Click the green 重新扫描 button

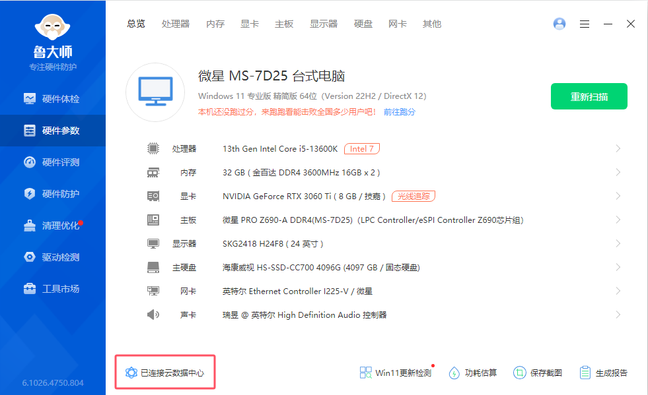point(589,96)
